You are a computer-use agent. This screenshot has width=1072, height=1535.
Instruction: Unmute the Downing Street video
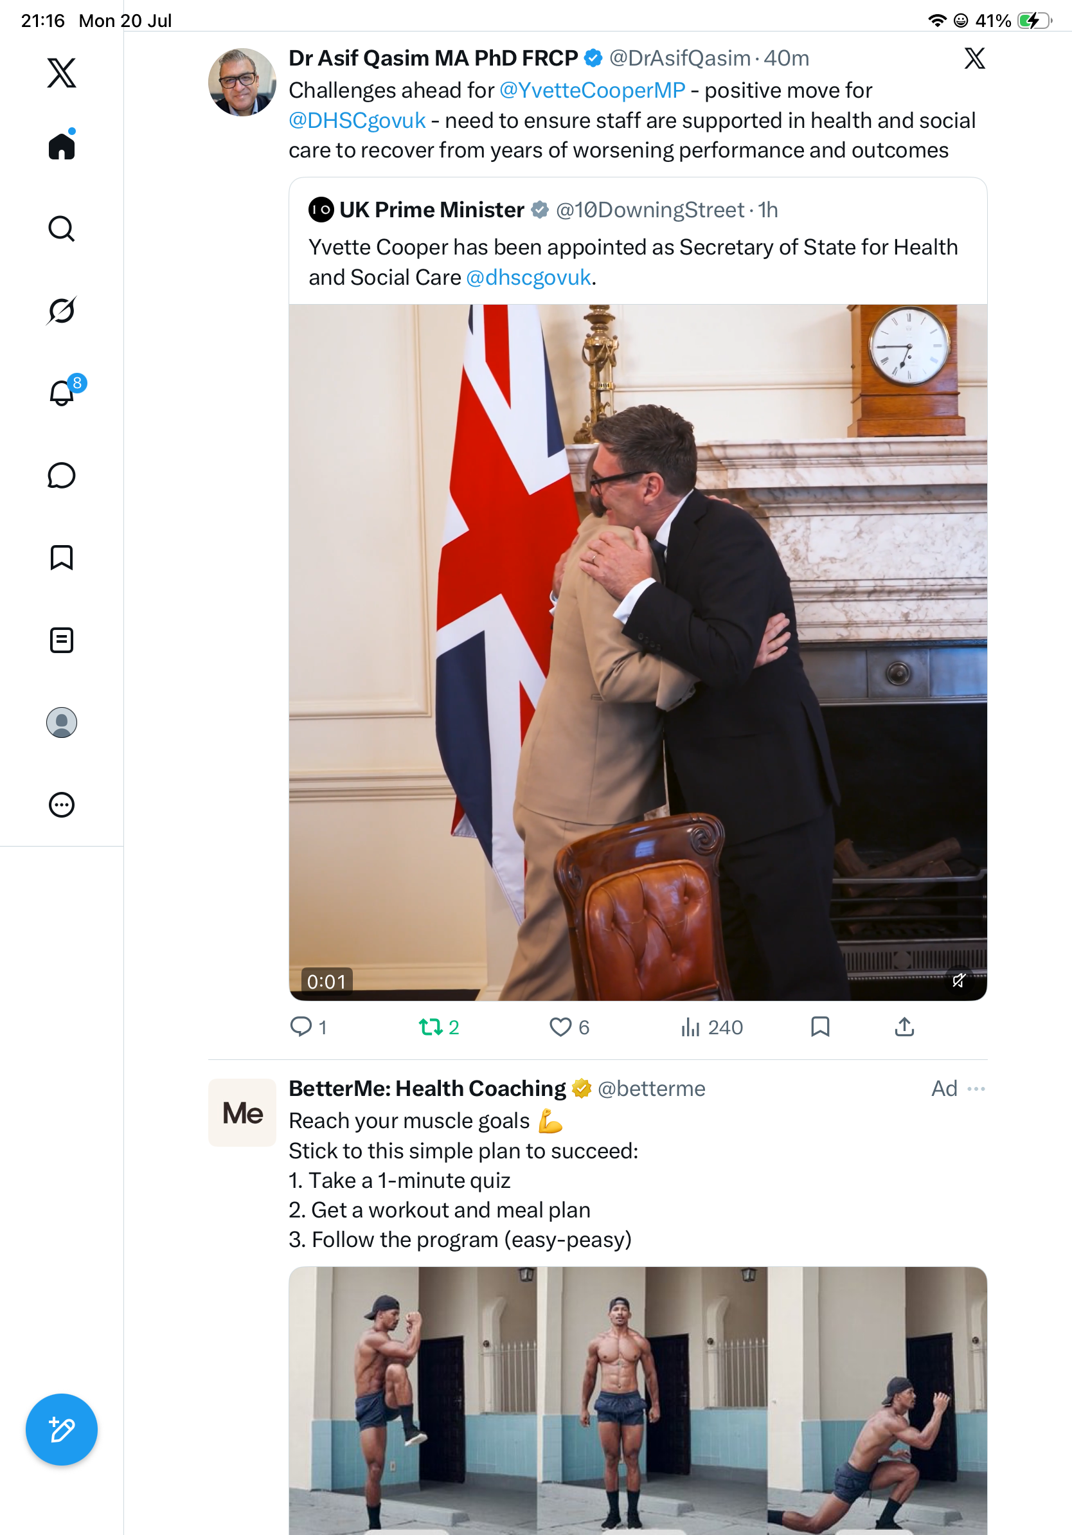tap(958, 980)
